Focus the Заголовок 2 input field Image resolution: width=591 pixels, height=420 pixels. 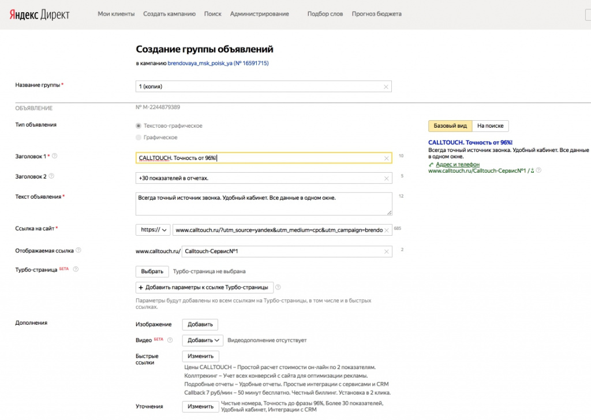click(x=263, y=178)
